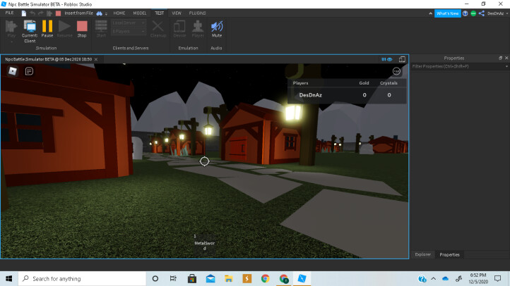This screenshot has width=510, height=286.
Task: Switch to the Explorer panel tab
Action: pos(423,254)
